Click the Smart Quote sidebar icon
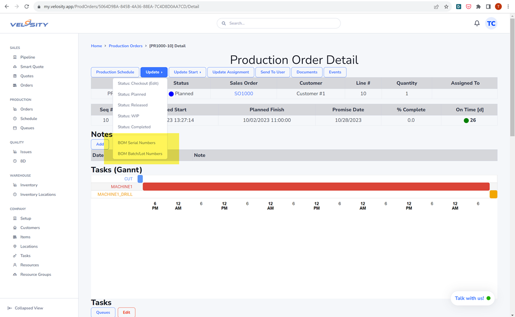Viewport: 515px width, 317px height. pyautogui.click(x=15, y=67)
